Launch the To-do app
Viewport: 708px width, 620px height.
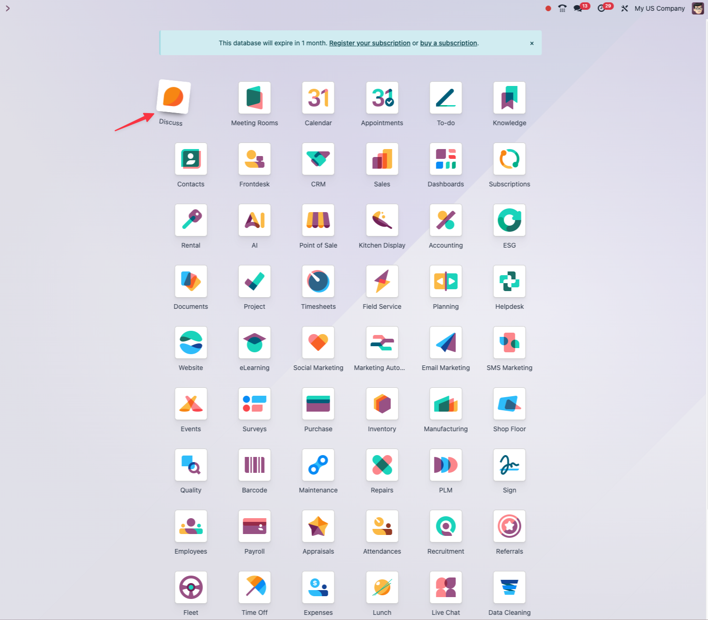tap(446, 98)
